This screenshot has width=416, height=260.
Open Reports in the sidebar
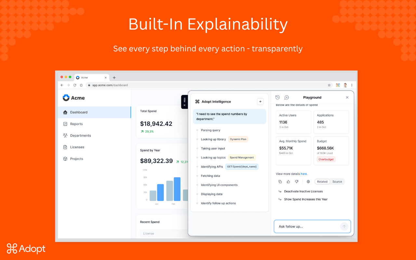(x=94, y=124)
